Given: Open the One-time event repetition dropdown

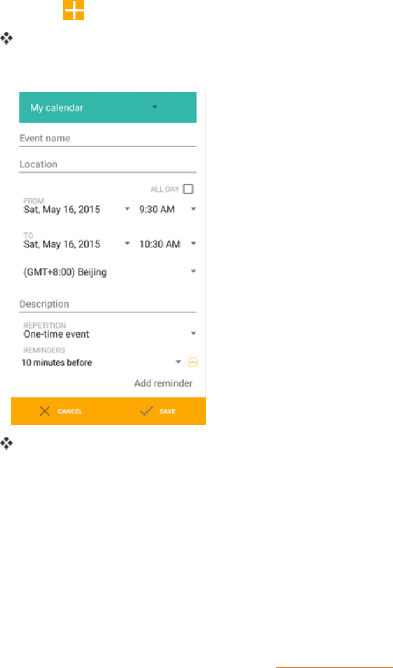Looking at the screenshot, I should [109, 334].
